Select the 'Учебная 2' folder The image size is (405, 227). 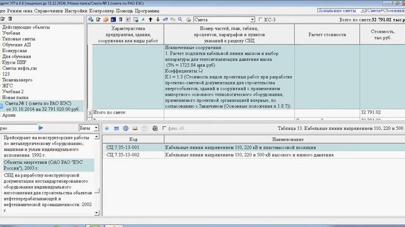(13, 91)
